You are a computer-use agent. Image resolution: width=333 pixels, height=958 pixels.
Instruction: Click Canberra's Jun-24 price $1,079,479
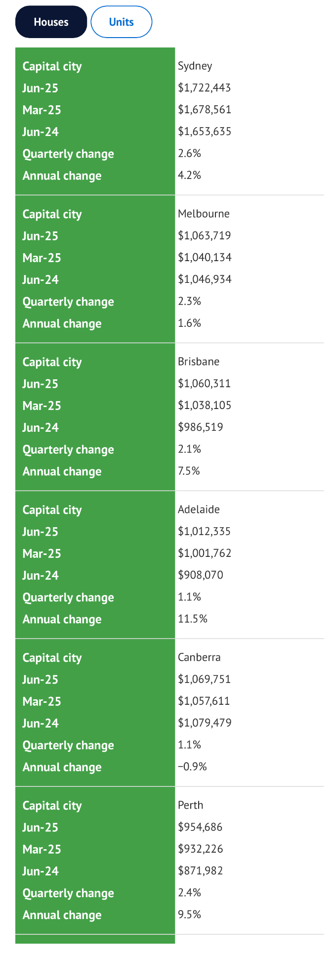tap(205, 723)
